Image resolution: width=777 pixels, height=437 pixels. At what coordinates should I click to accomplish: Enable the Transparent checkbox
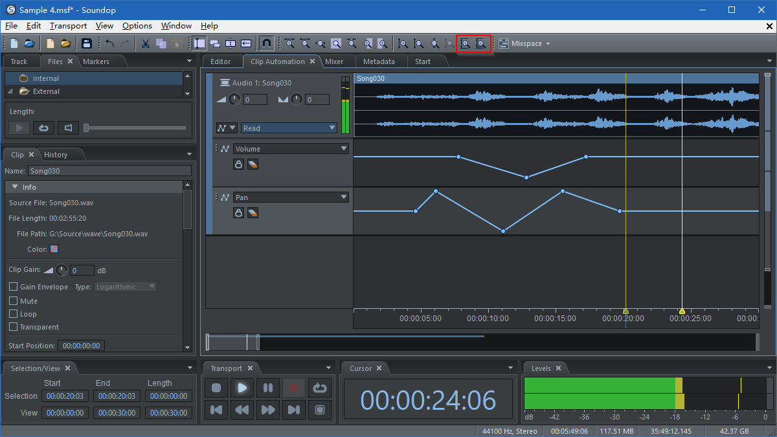click(x=13, y=327)
